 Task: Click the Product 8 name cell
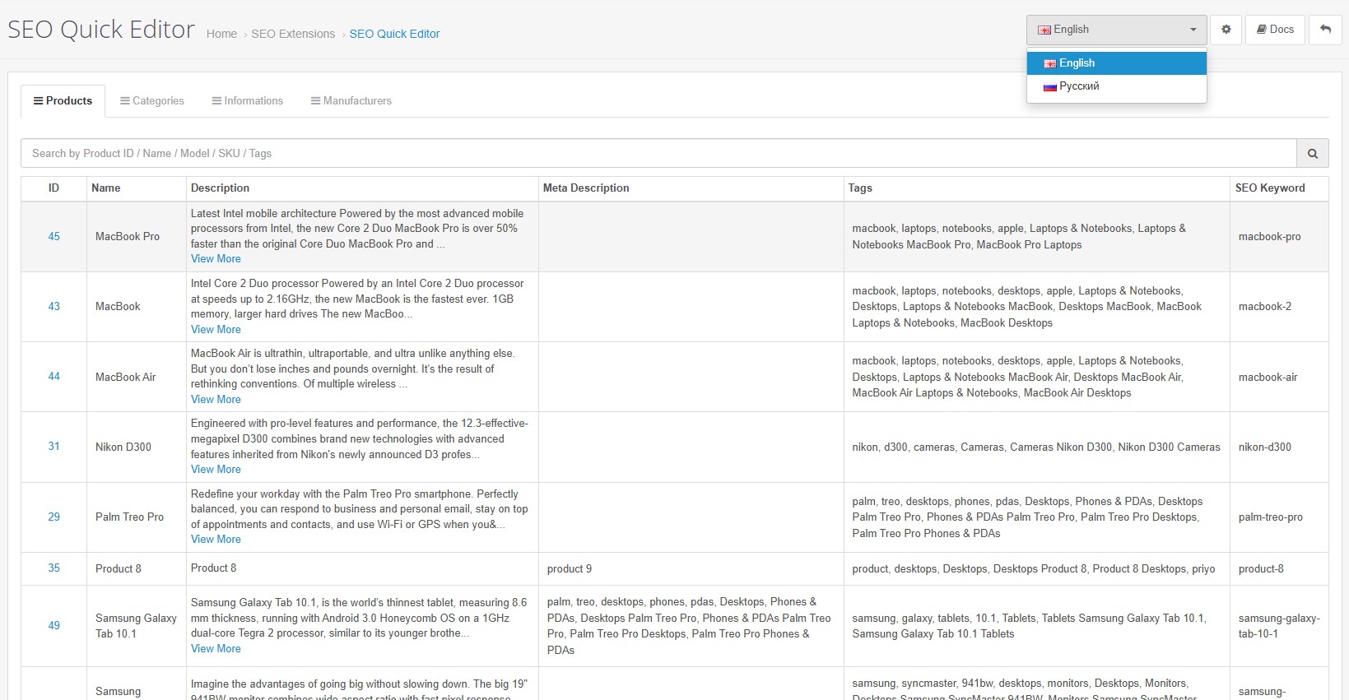pos(137,568)
